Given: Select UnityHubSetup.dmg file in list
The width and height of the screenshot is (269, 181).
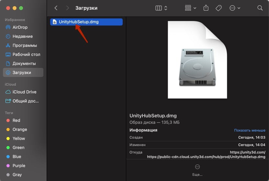Looking at the screenshot, I should [86, 22].
